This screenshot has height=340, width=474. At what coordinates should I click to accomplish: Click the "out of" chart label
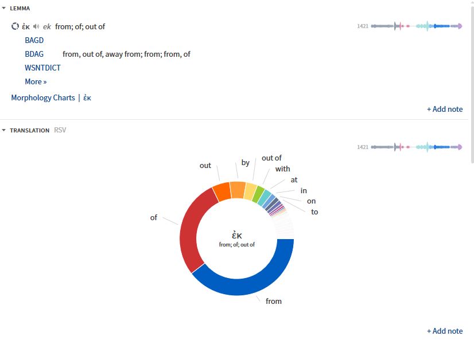(x=271, y=158)
